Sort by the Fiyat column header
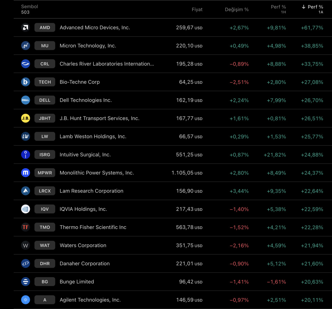 pyautogui.click(x=197, y=9)
